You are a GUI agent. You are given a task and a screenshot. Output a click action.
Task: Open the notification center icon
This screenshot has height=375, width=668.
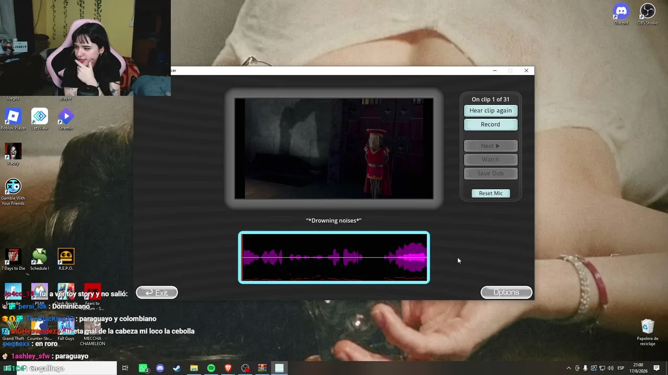[657, 368]
